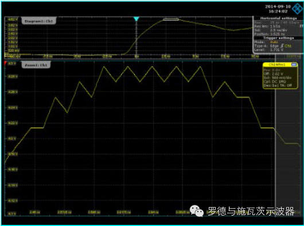The width and height of the screenshot is (304, 226).
Task: Click the Rec len value in horizontal settings
Action: point(275,26)
